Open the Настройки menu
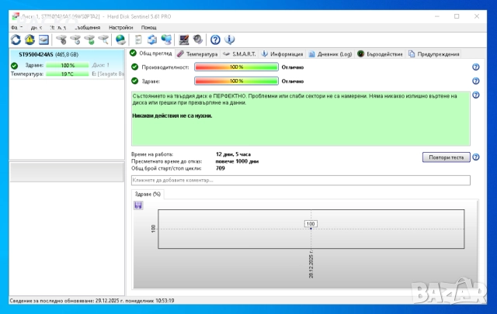Viewport: 497px width, 314px height. point(120,27)
